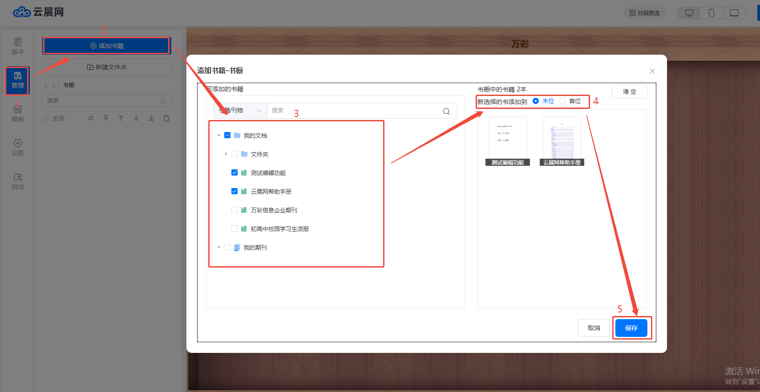
Task: Check the 万彩信息企业期刊 checkbox
Action: [234, 210]
